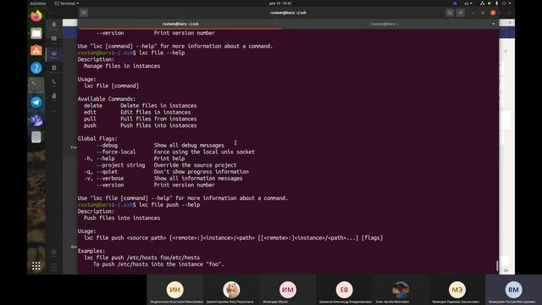
Task: Click the new tab button in terminal
Action: tap(84, 13)
